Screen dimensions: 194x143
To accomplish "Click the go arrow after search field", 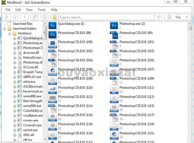I will point(158,17).
